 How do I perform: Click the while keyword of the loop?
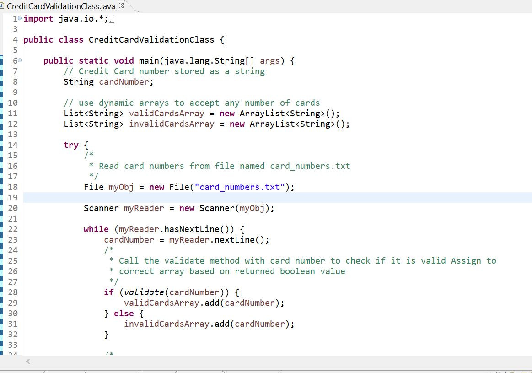96,229
